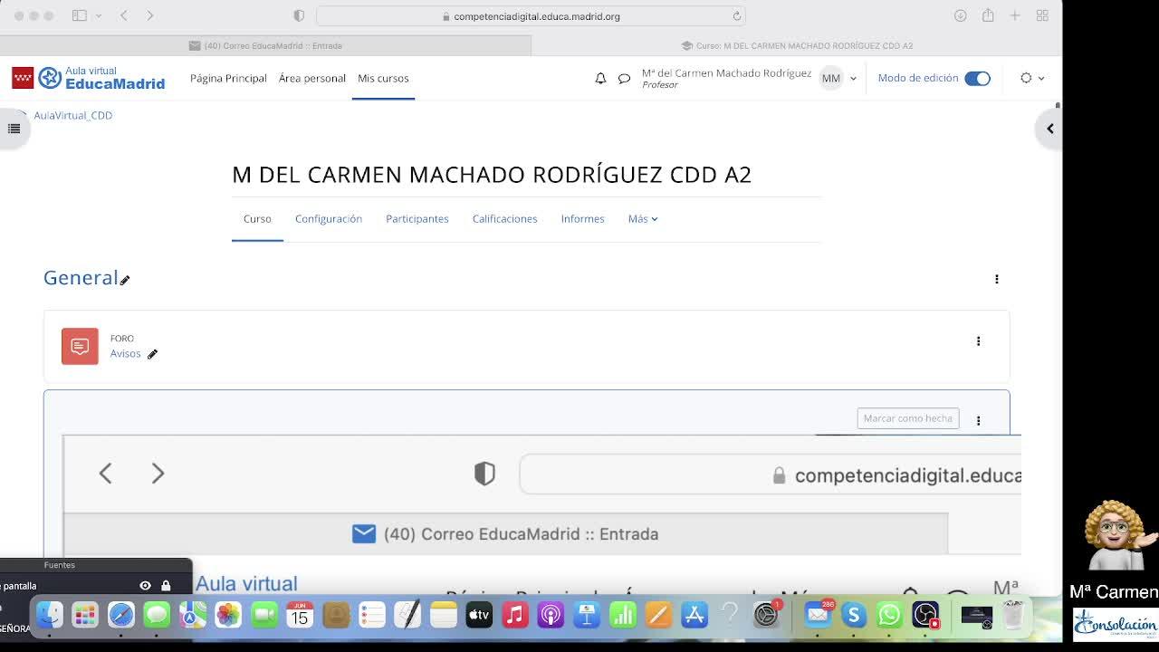Screen dimensions: 1159x652
Task: Edit the General section name pencil
Action: tap(125, 280)
